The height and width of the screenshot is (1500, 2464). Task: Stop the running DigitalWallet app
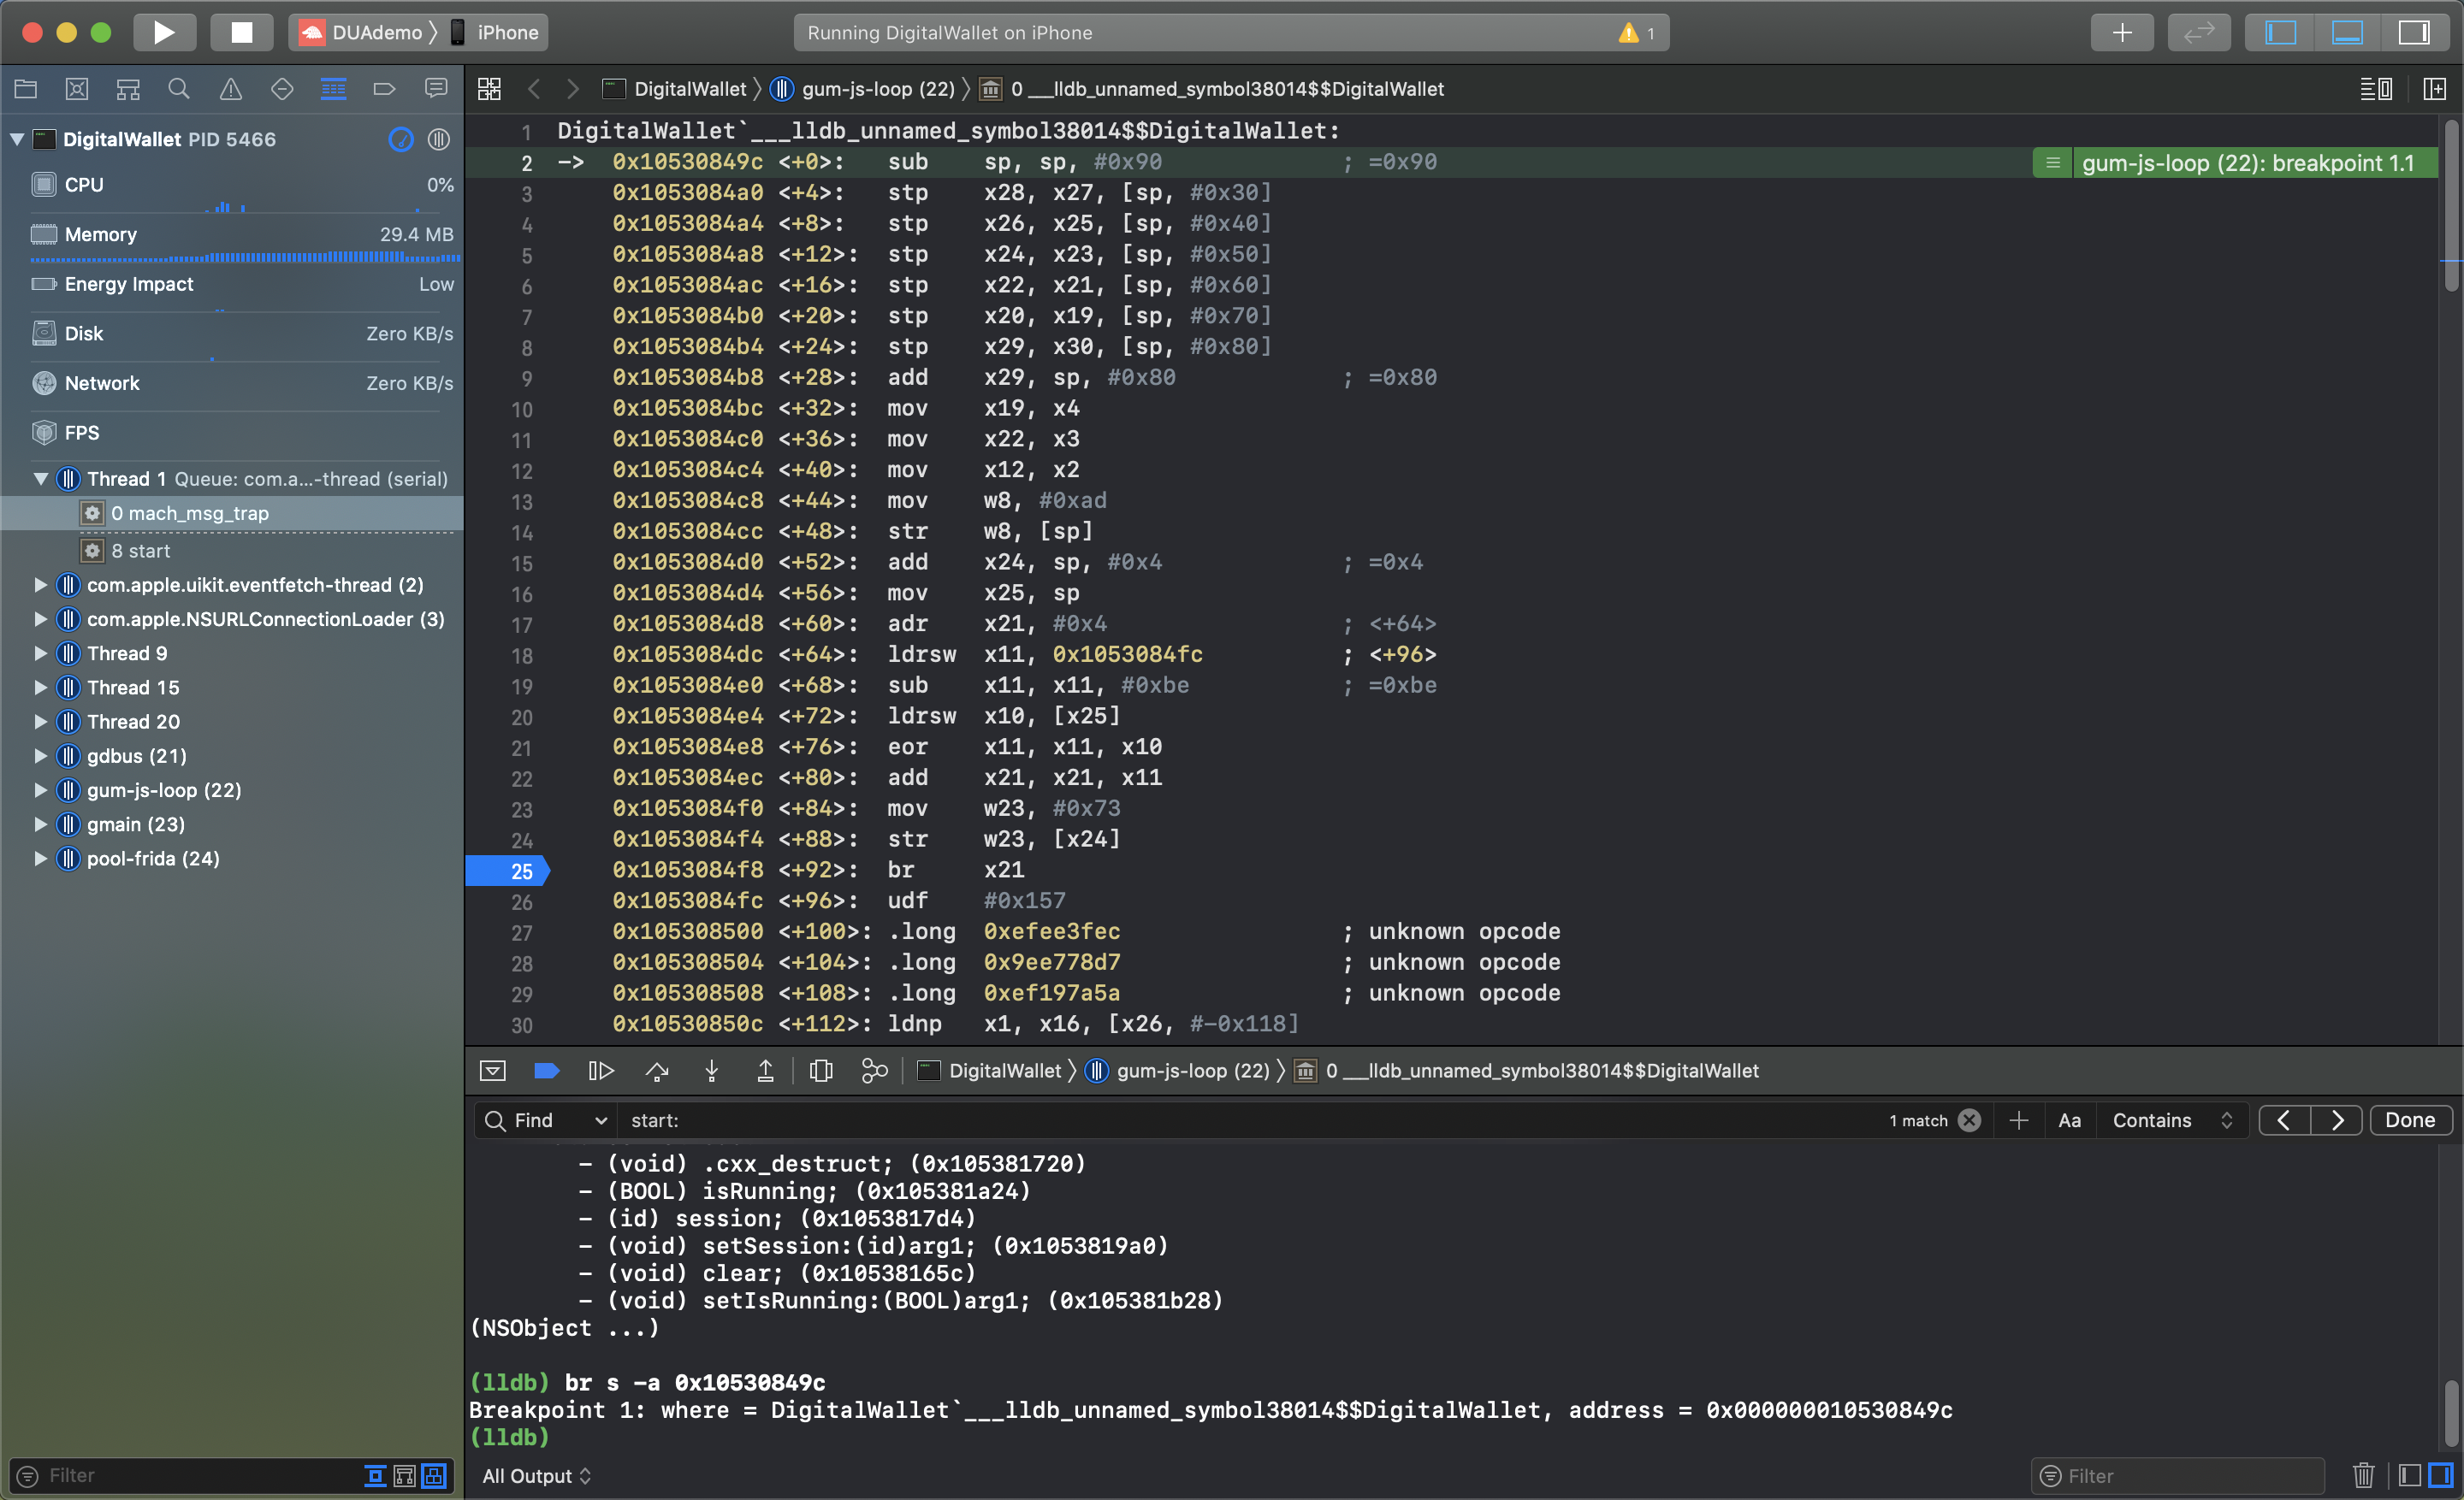[x=241, y=32]
